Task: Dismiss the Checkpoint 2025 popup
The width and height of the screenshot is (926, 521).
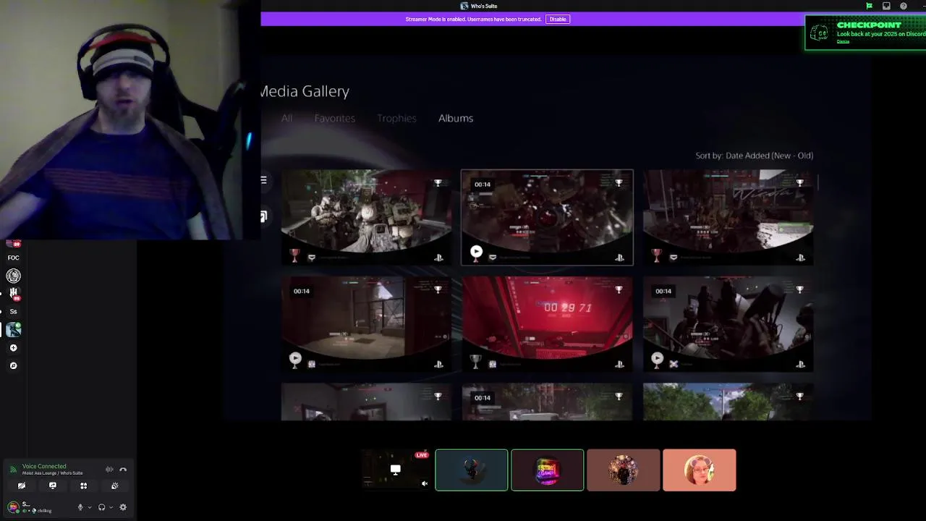Action: 843,41
